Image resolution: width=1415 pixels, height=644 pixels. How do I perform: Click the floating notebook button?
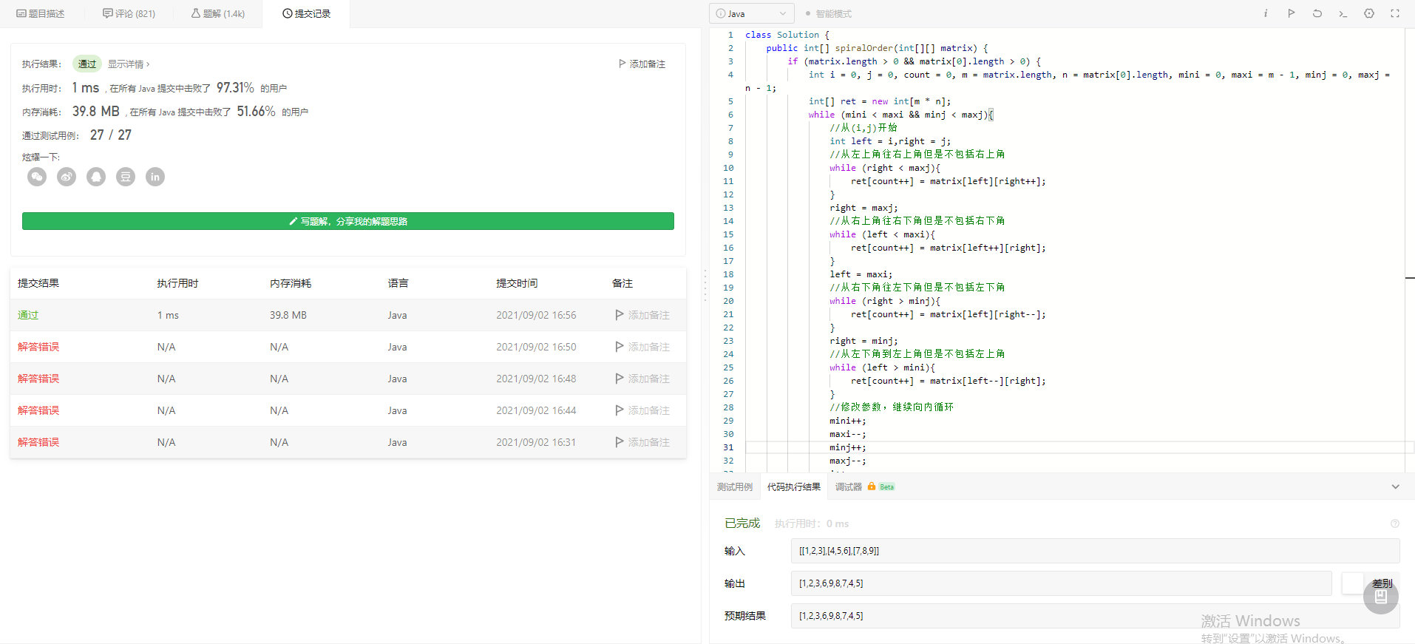click(1381, 597)
